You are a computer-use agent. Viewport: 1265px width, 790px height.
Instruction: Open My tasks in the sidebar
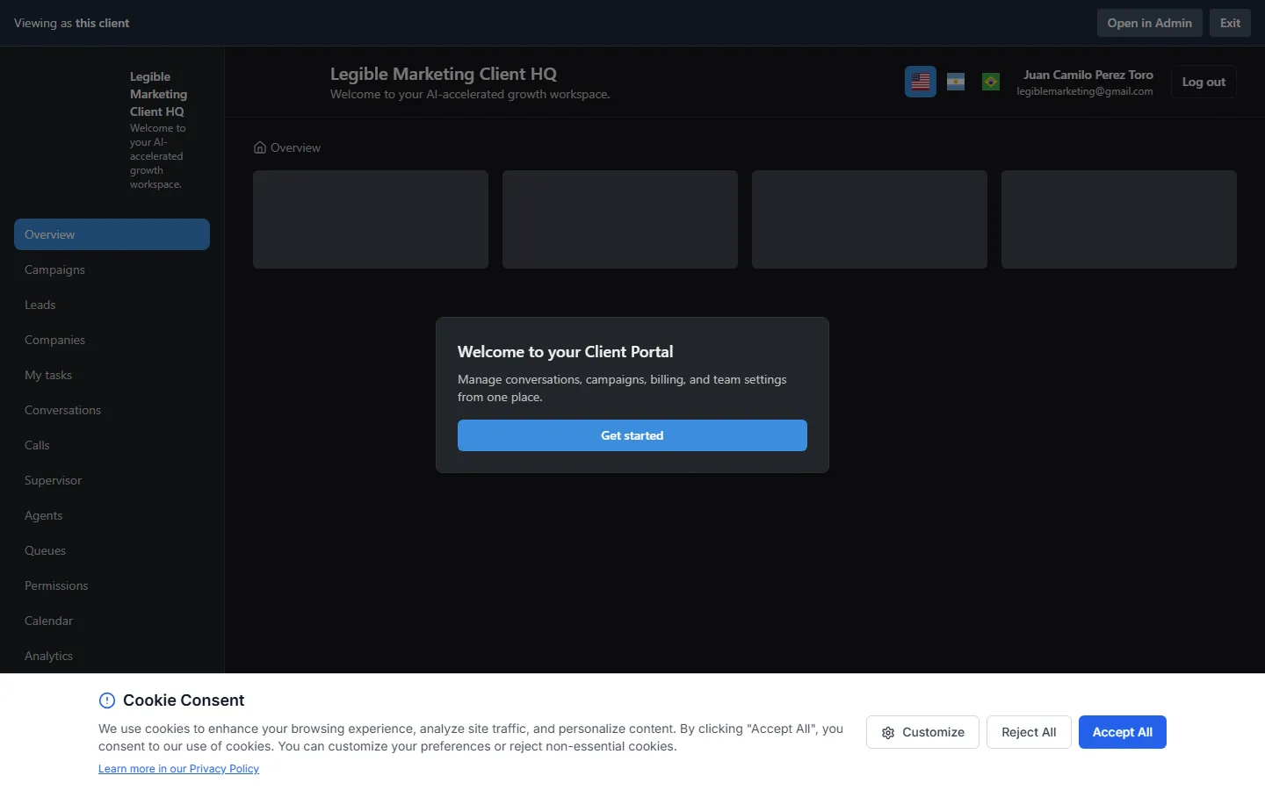[x=112, y=375]
